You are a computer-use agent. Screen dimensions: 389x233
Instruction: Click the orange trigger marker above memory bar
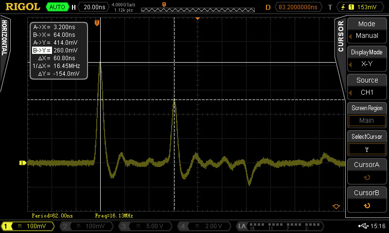coord(164,5)
